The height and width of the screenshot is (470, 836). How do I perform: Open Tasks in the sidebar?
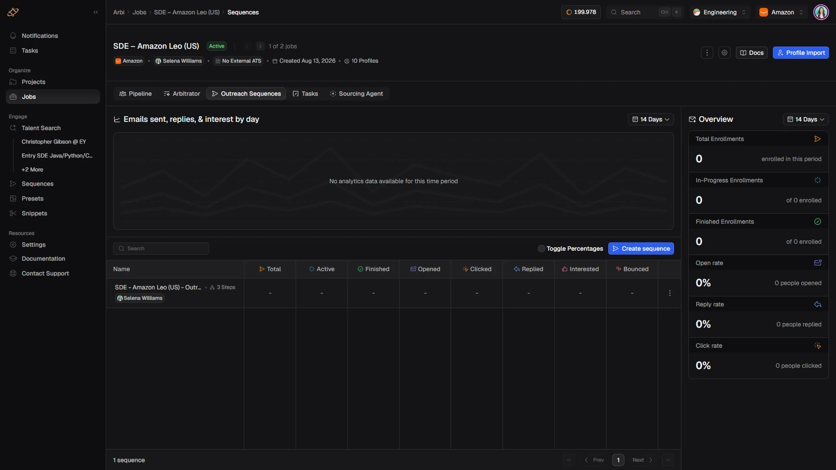click(53, 51)
